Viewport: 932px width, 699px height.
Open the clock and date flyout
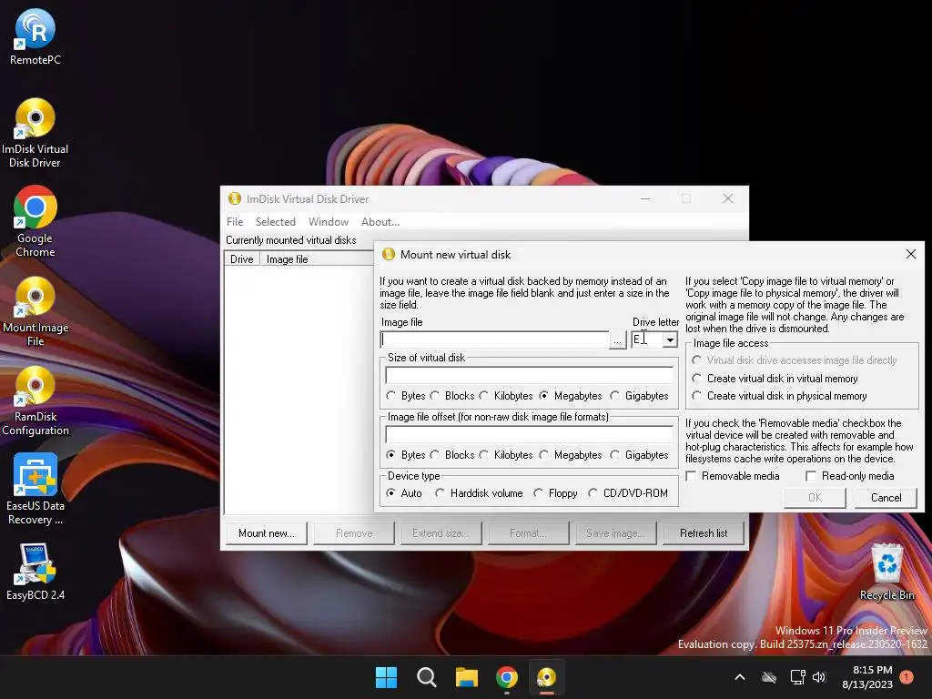coord(867,677)
